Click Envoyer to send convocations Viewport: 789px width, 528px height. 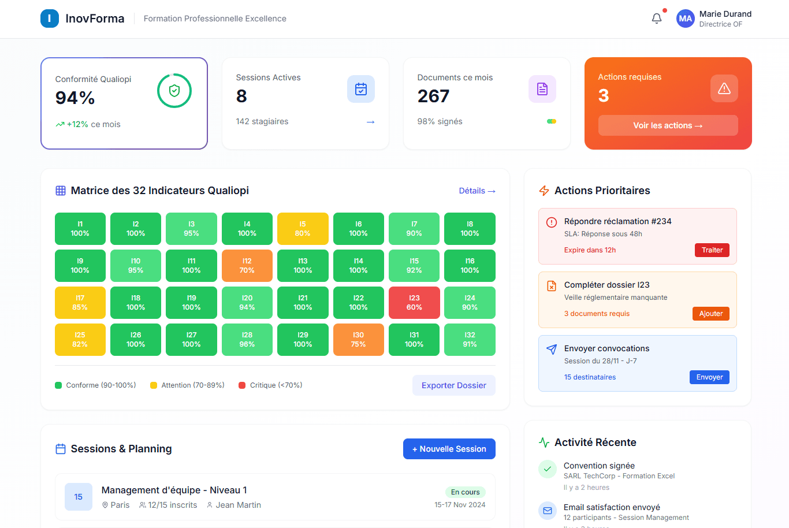709,377
